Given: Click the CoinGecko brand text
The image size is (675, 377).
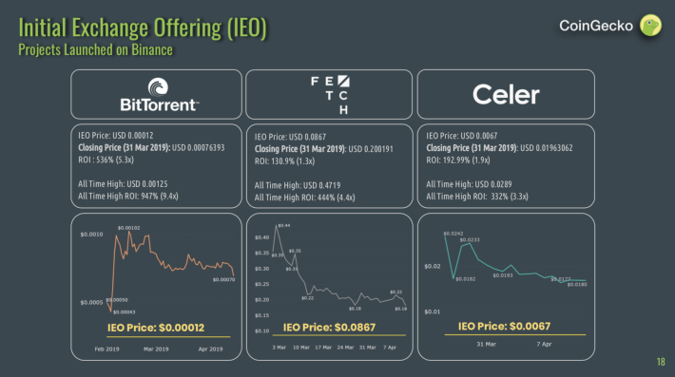Looking at the screenshot, I should tap(596, 26).
